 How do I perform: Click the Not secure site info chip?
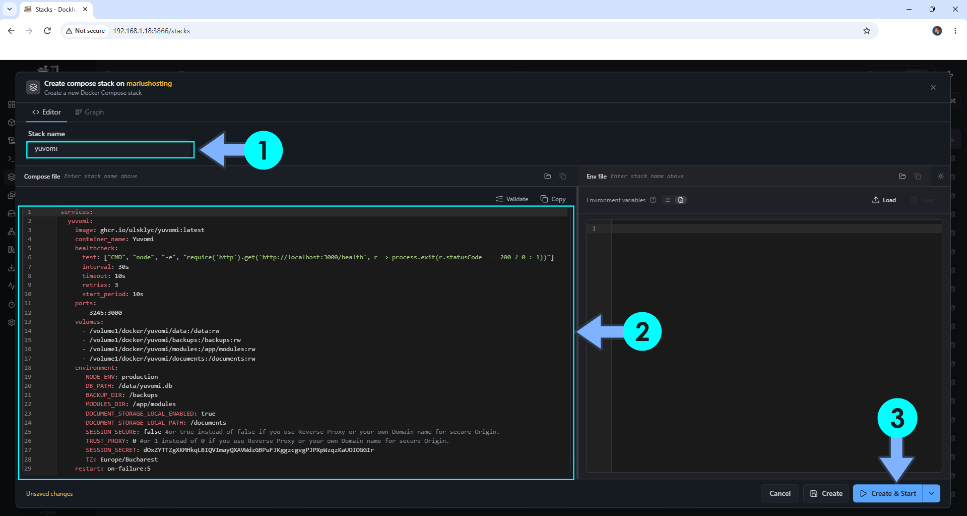[86, 31]
